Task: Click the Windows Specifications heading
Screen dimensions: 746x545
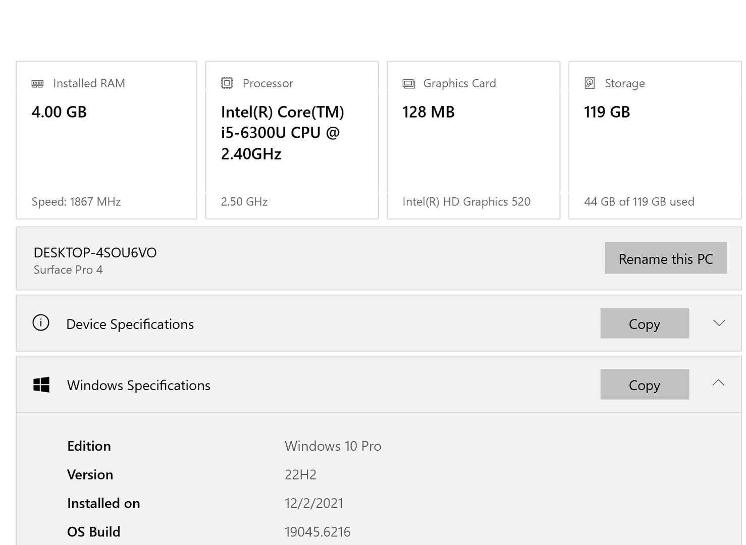Action: coord(139,385)
